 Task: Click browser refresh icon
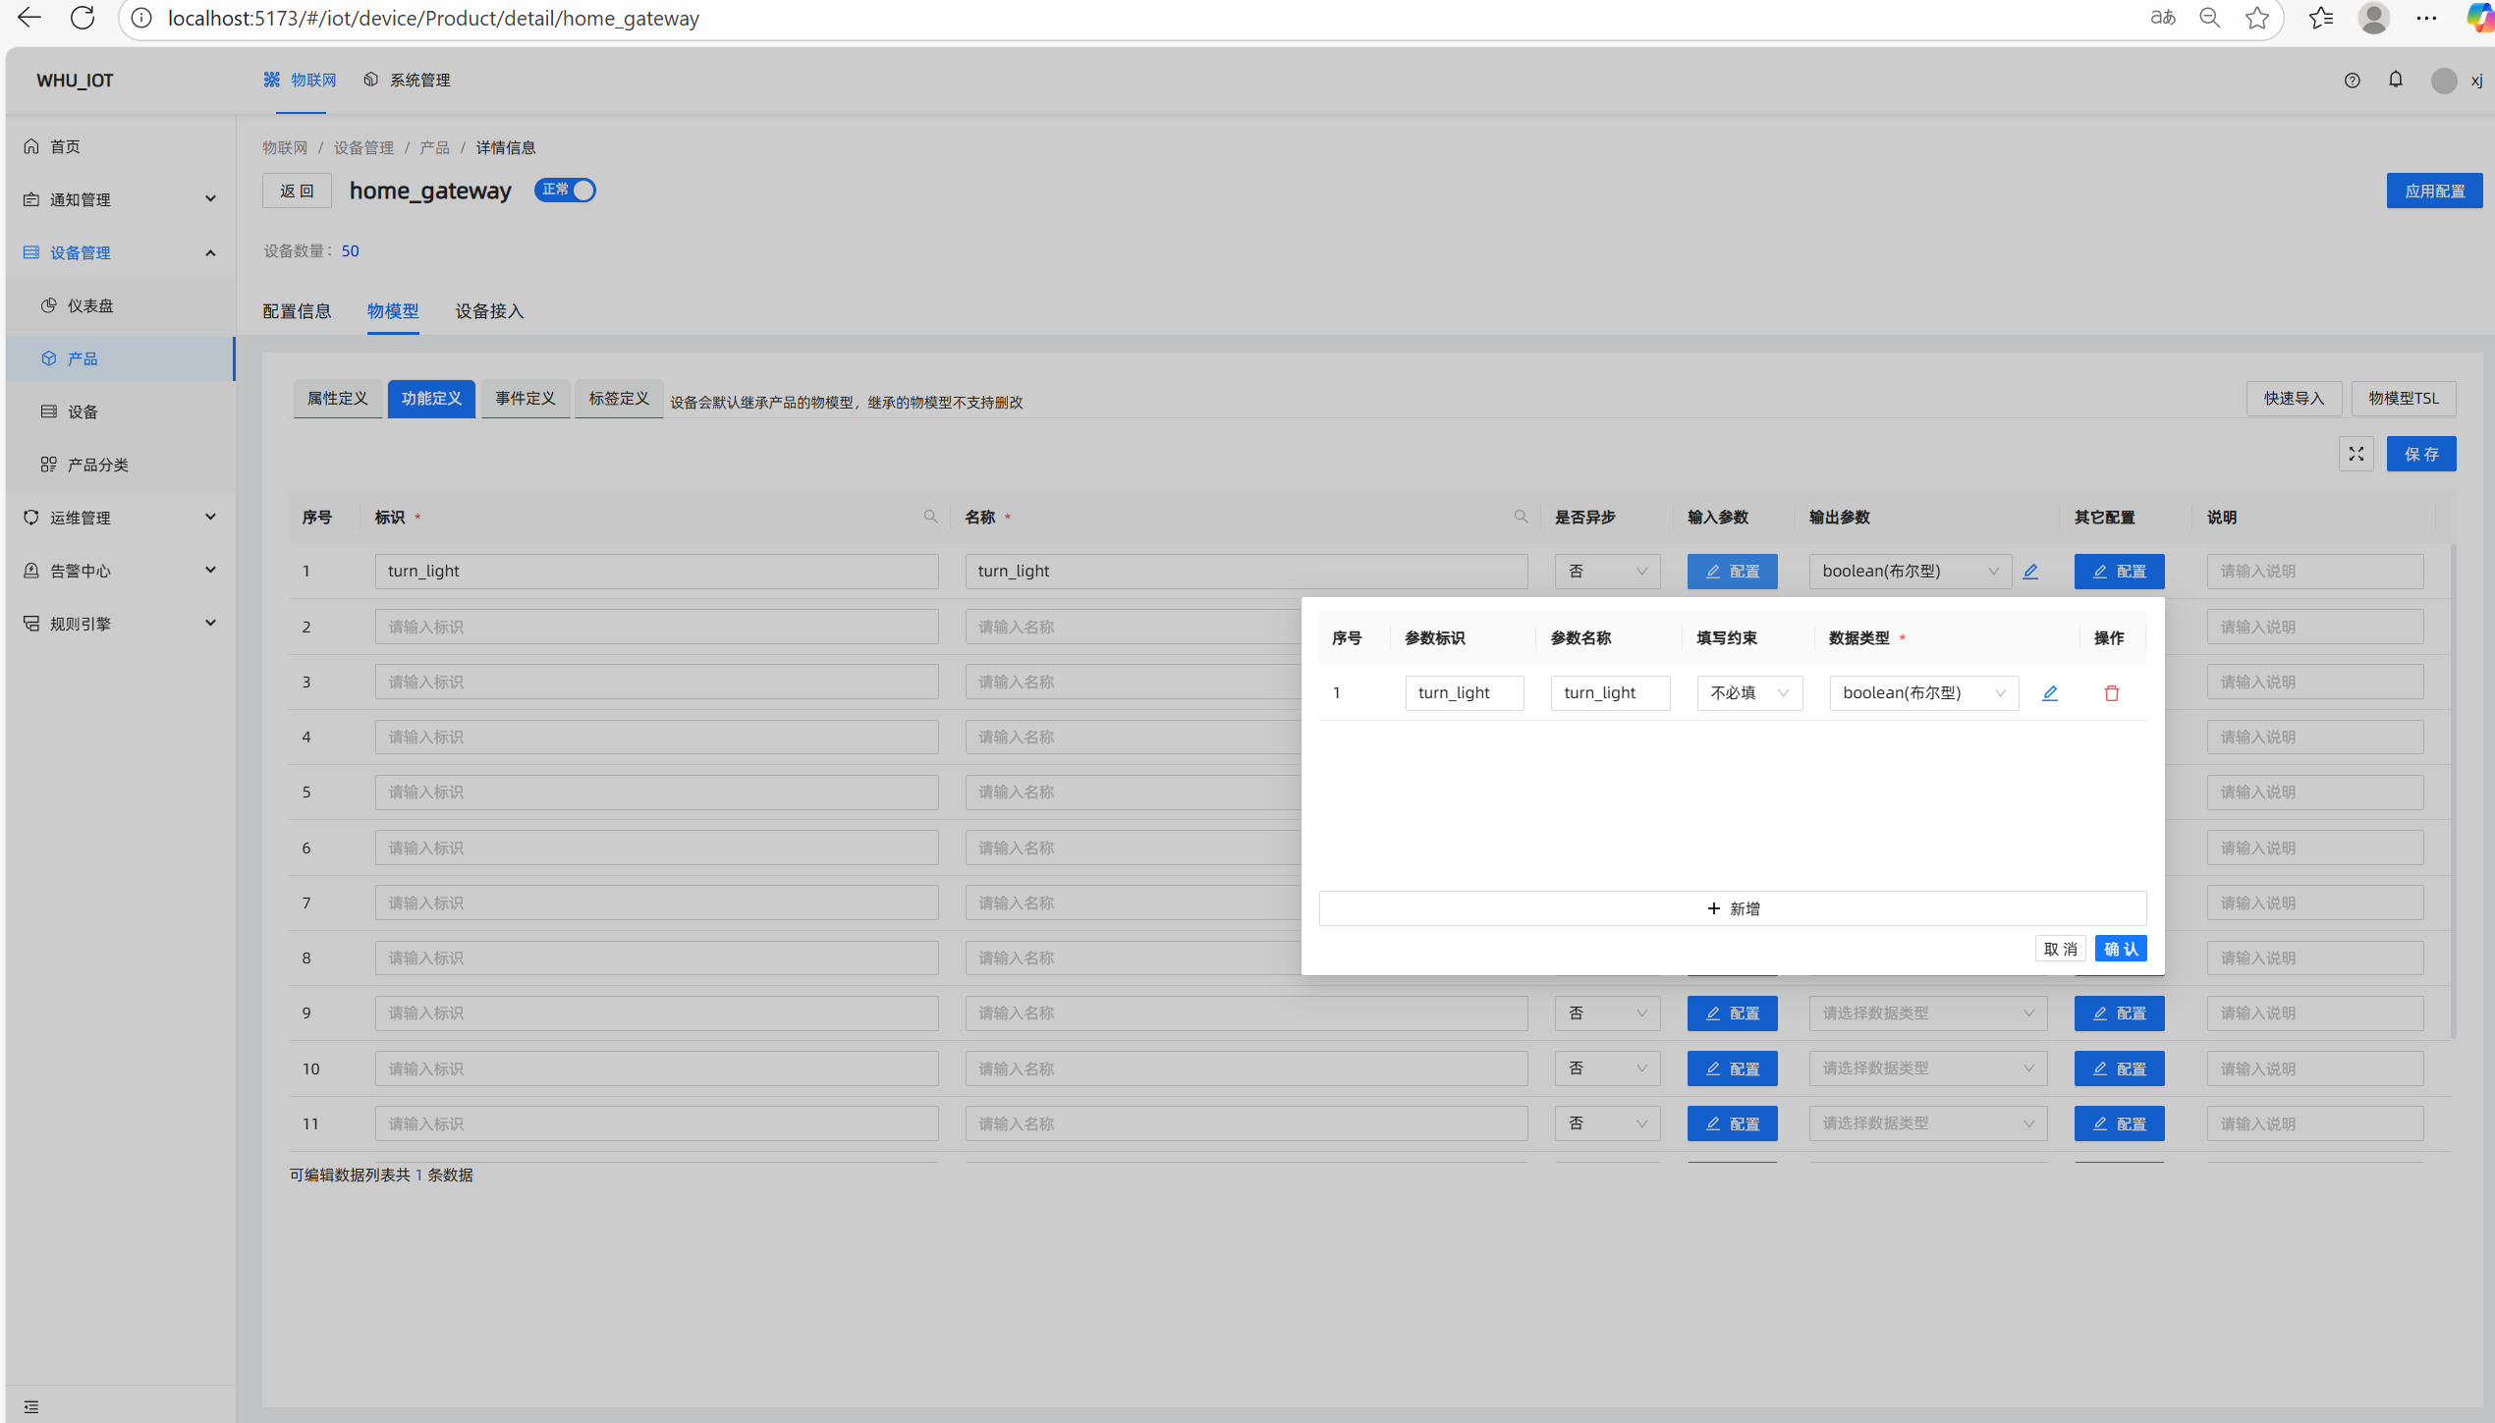click(x=83, y=18)
